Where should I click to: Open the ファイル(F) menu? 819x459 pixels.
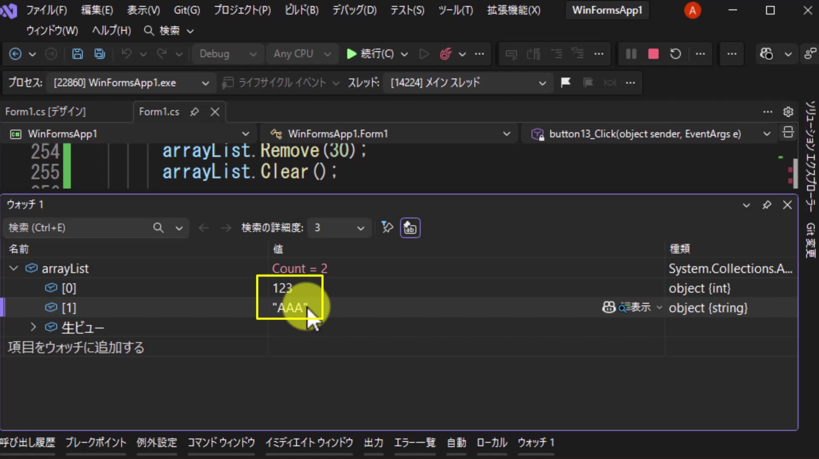point(46,10)
